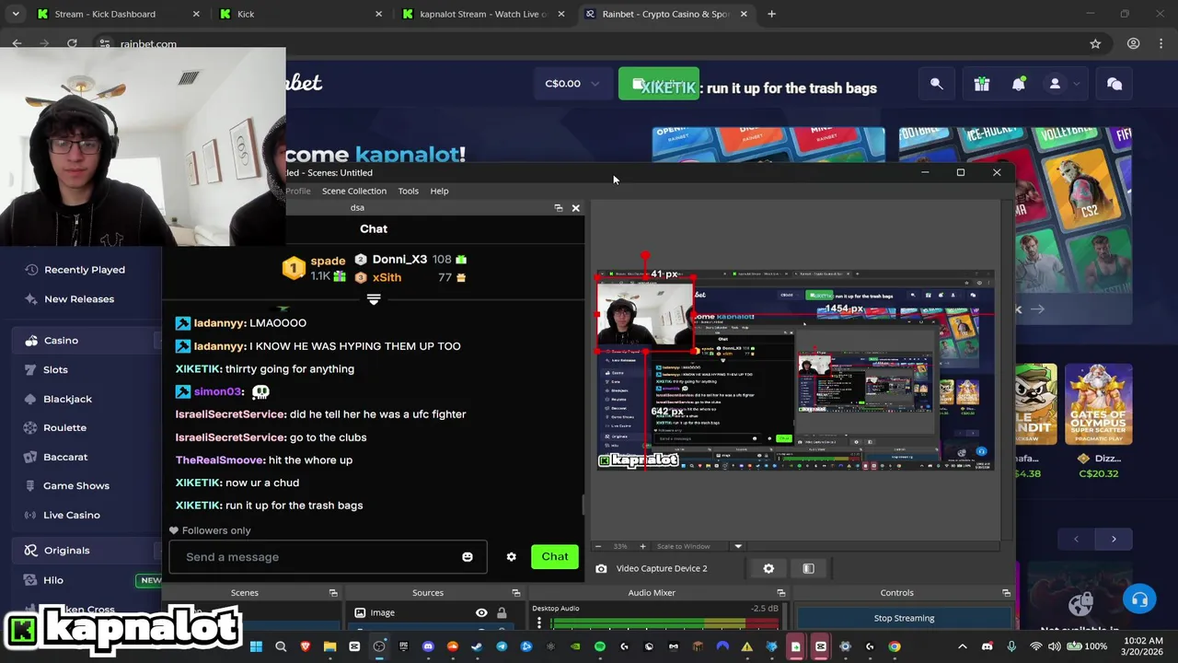The image size is (1178, 663).
Task: Pop out the Audio Mixer dock
Action: 781,593
